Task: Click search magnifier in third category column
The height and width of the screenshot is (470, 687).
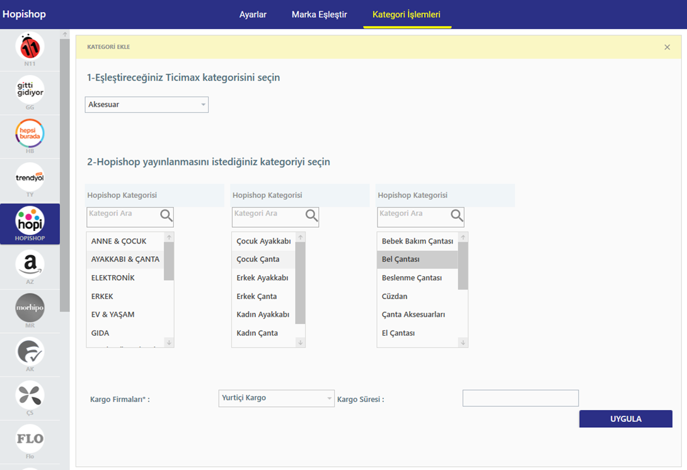Action: click(x=457, y=215)
